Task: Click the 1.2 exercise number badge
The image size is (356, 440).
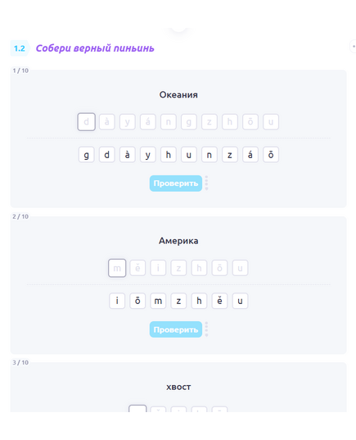Action: [x=20, y=48]
